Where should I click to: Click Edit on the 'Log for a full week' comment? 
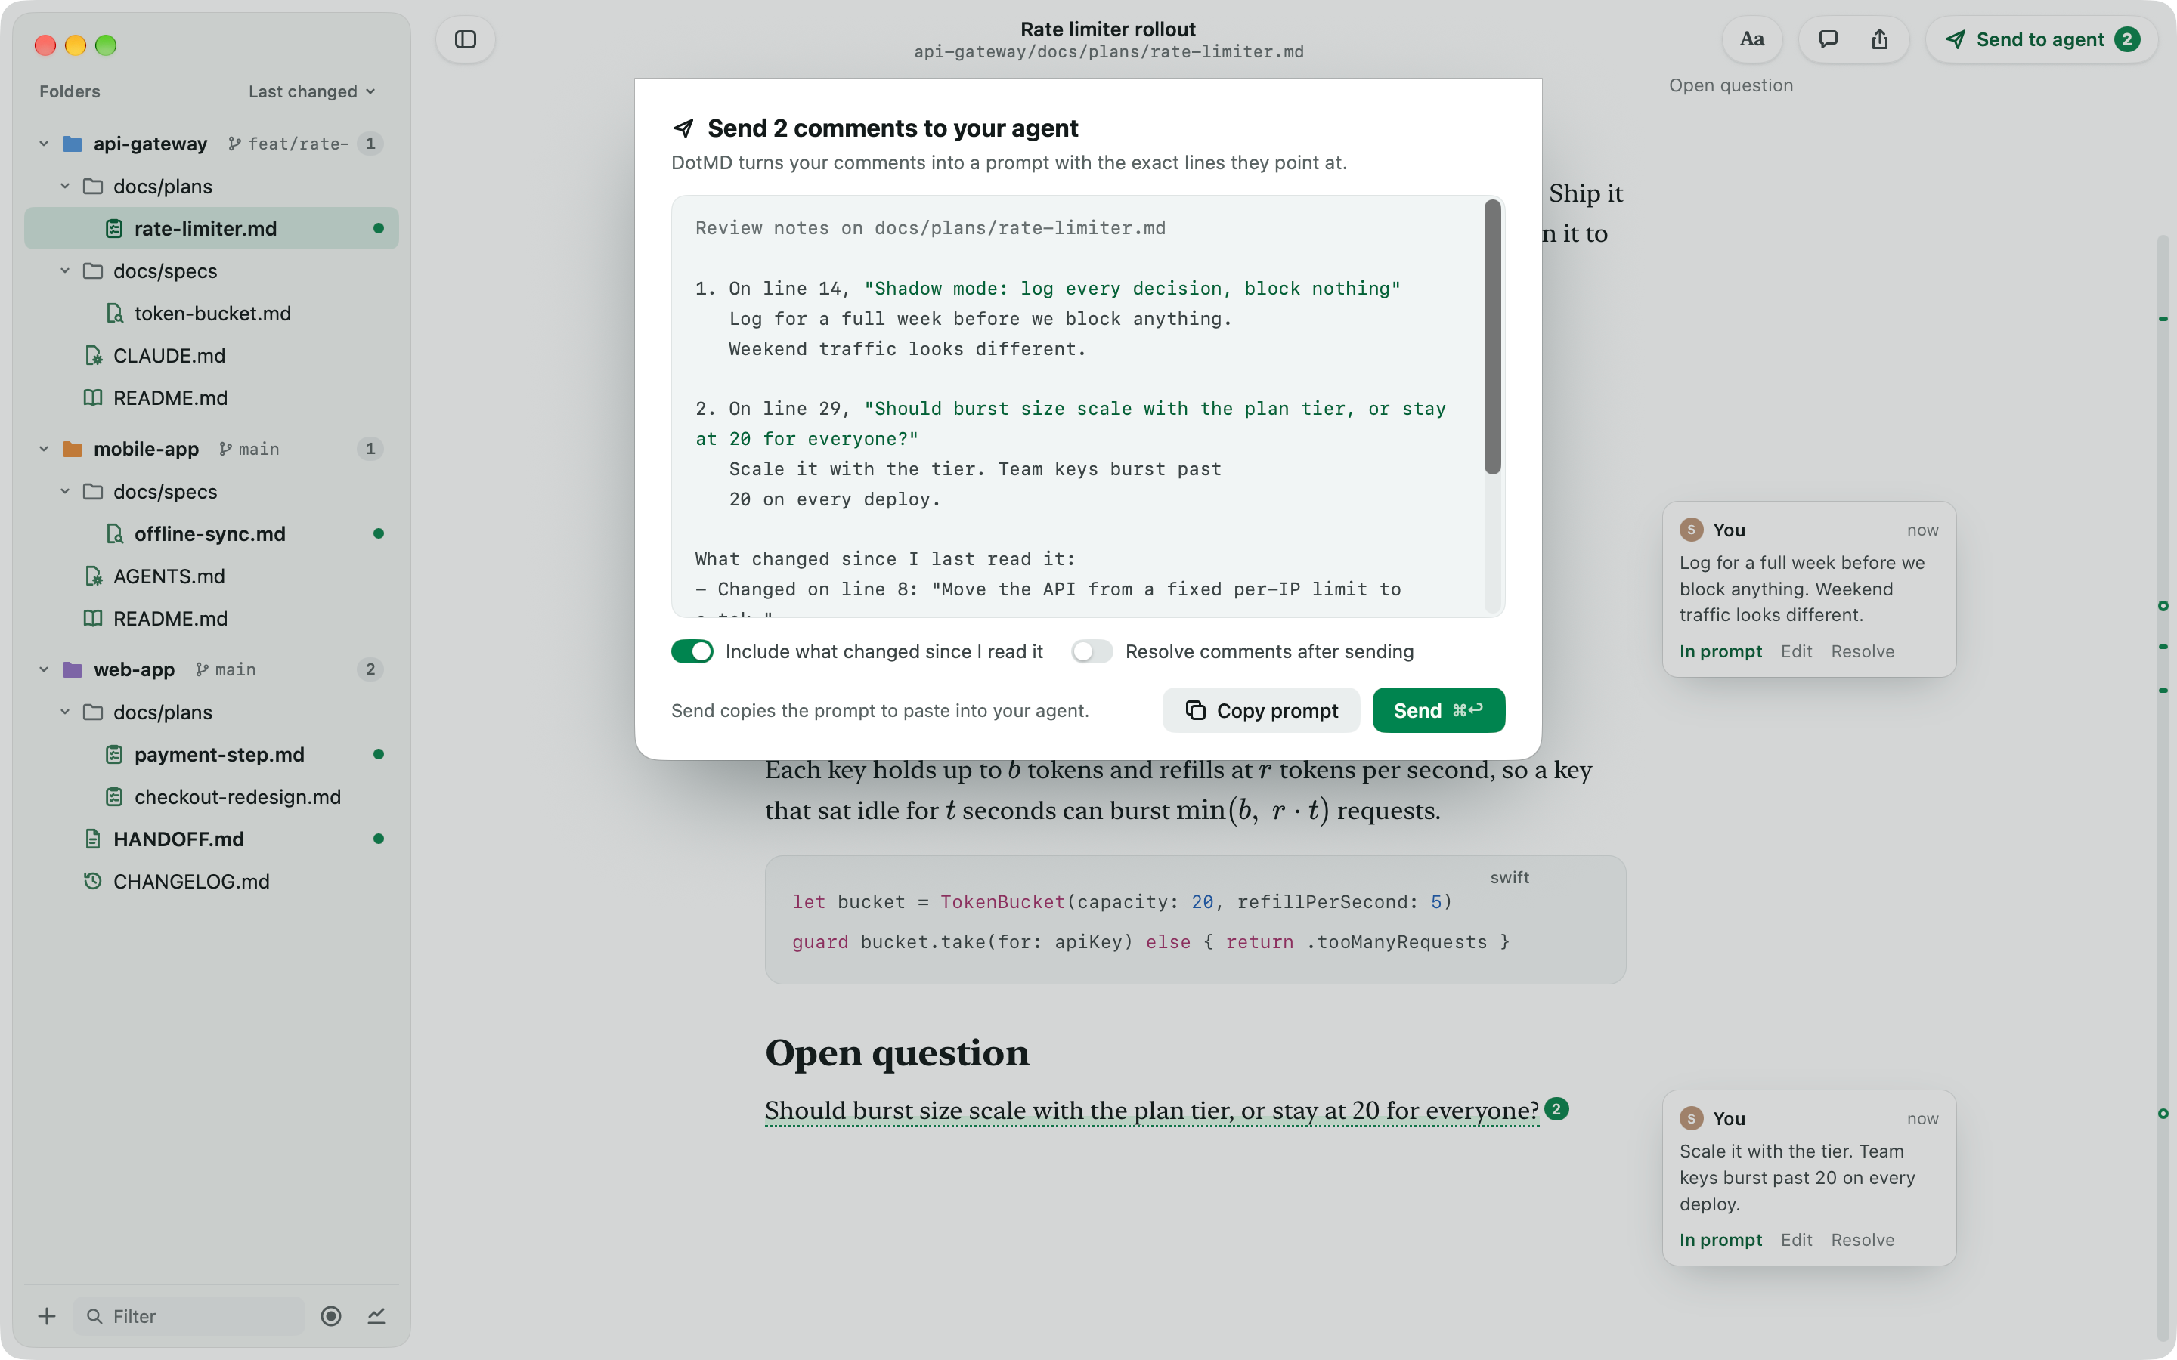point(1797,651)
